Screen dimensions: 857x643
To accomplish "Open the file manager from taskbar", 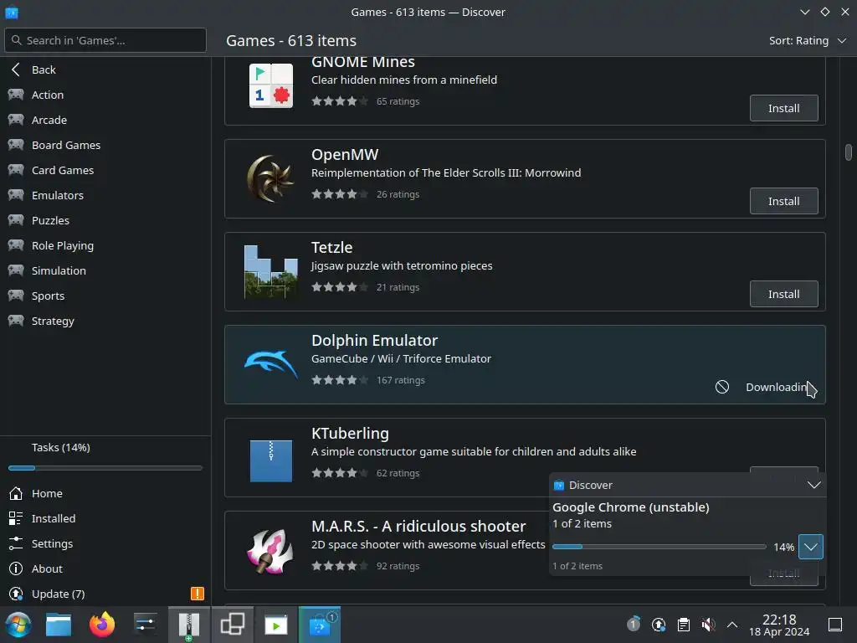I will 59,625.
